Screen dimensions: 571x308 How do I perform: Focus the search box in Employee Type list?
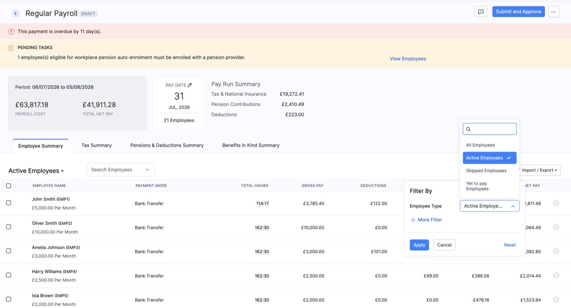point(489,129)
